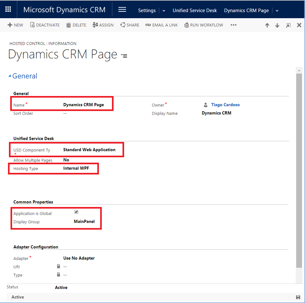Click the DELETE trash icon
This screenshot has width=305, height=303.
click(76, 25)
